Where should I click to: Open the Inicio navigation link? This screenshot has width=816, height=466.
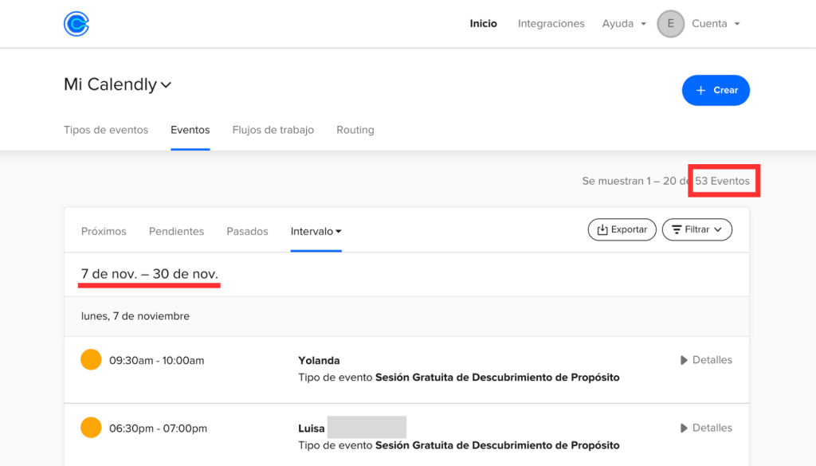point(483,24)
